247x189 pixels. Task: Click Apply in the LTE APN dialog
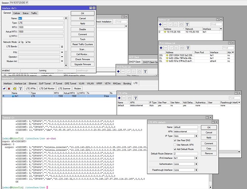(x=209, y=138)
